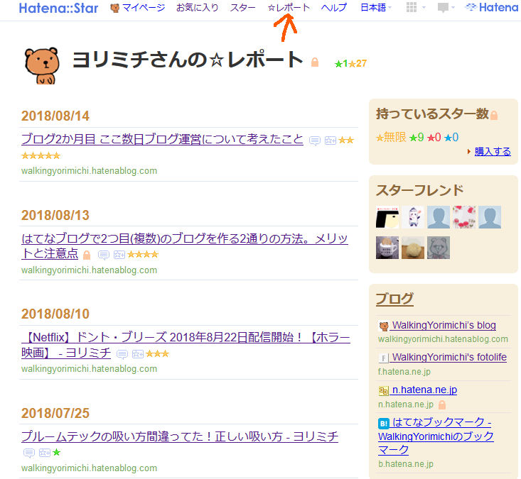Click the yellow stars on the ブログ2か月目 entry

coord(346,141)
